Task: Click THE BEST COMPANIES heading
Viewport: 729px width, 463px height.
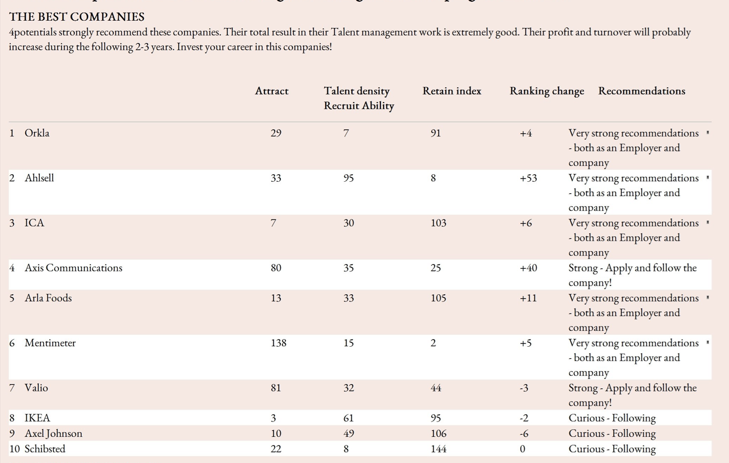Action: [77, 17]
